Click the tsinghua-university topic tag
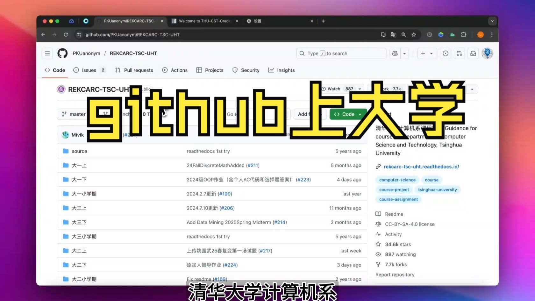The width and height of the screenshot is (535, 301). [x=437, y=190]
